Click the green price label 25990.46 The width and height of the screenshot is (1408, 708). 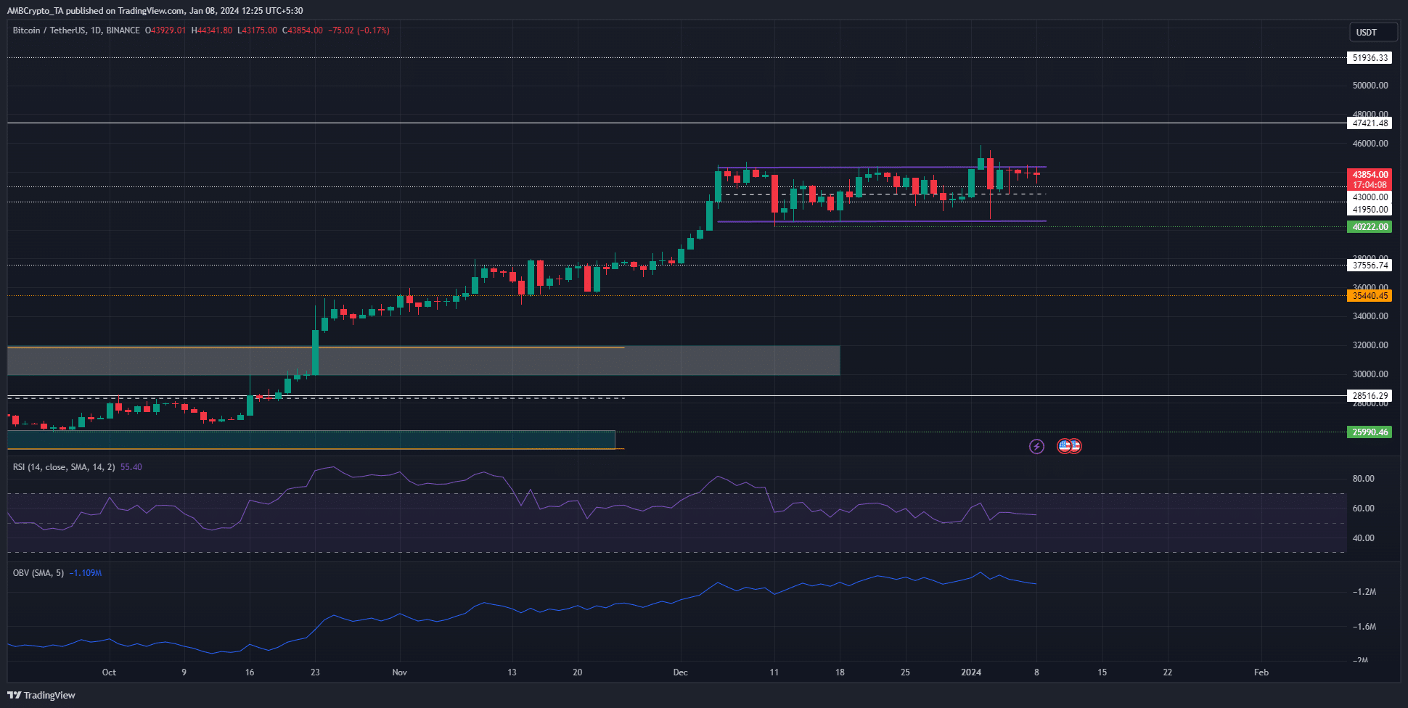(x=1368, y=432)
